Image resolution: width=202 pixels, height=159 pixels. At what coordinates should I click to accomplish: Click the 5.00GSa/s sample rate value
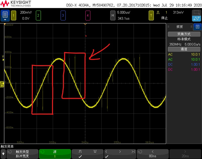(192, 44)
